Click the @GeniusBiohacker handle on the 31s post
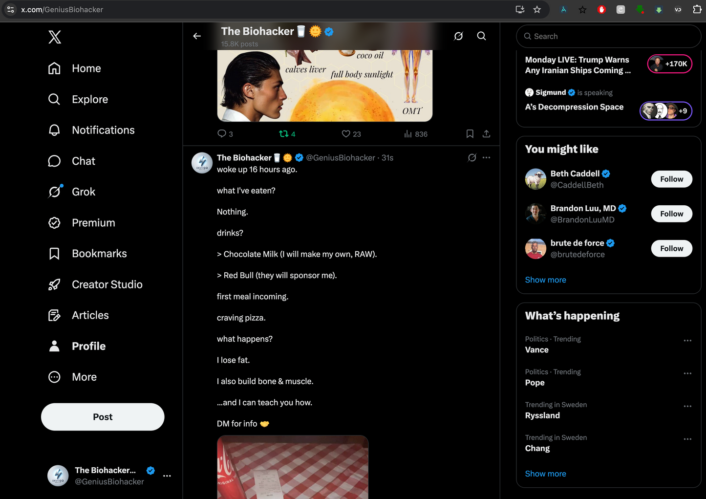Screen dimensions: 706x499 (x=341, y=157)
